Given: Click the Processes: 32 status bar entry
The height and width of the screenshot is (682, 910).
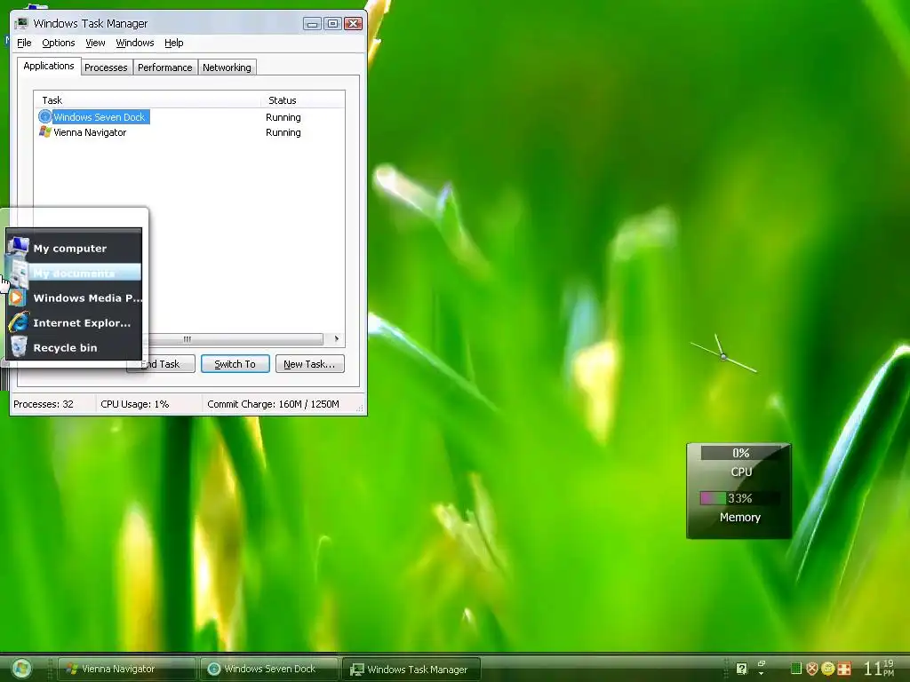Looking at the screenshot, I should (x=44, y=404).
